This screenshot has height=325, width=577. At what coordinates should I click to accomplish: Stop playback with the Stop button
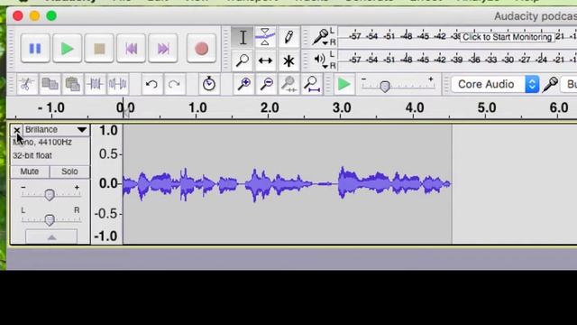click(x=99, y=48)
